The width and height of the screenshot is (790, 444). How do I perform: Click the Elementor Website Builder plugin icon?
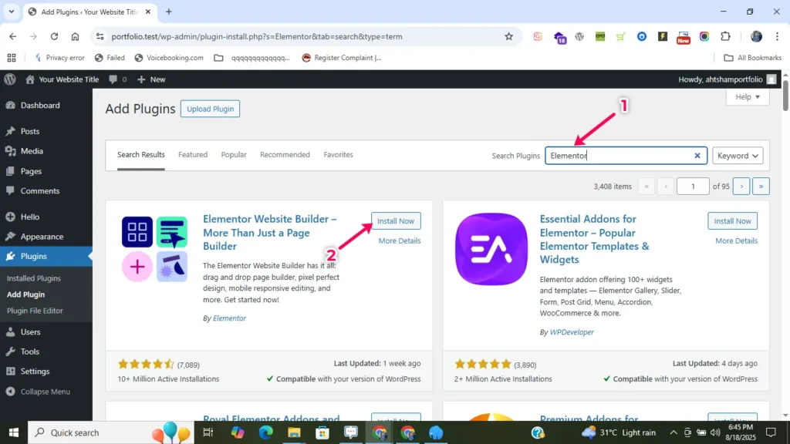154,249
